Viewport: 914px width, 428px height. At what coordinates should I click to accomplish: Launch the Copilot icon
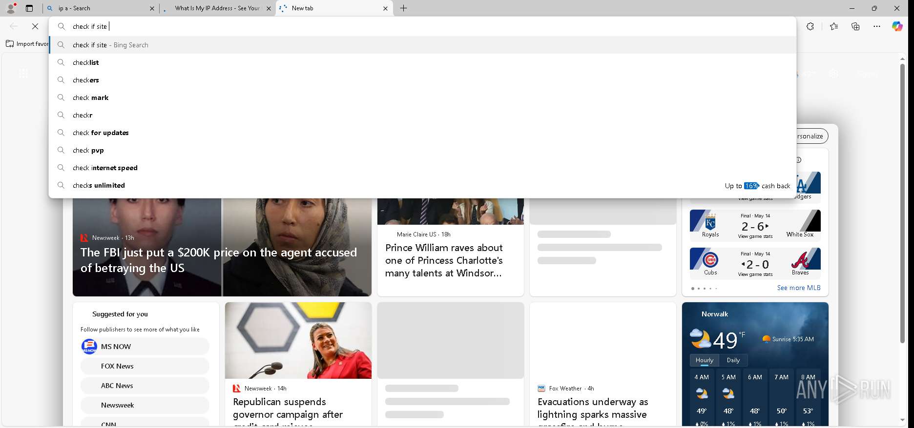point(897,26)
